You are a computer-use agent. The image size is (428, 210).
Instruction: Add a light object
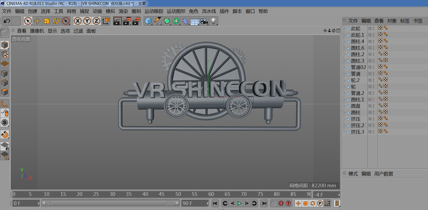[x=213, y=21]
